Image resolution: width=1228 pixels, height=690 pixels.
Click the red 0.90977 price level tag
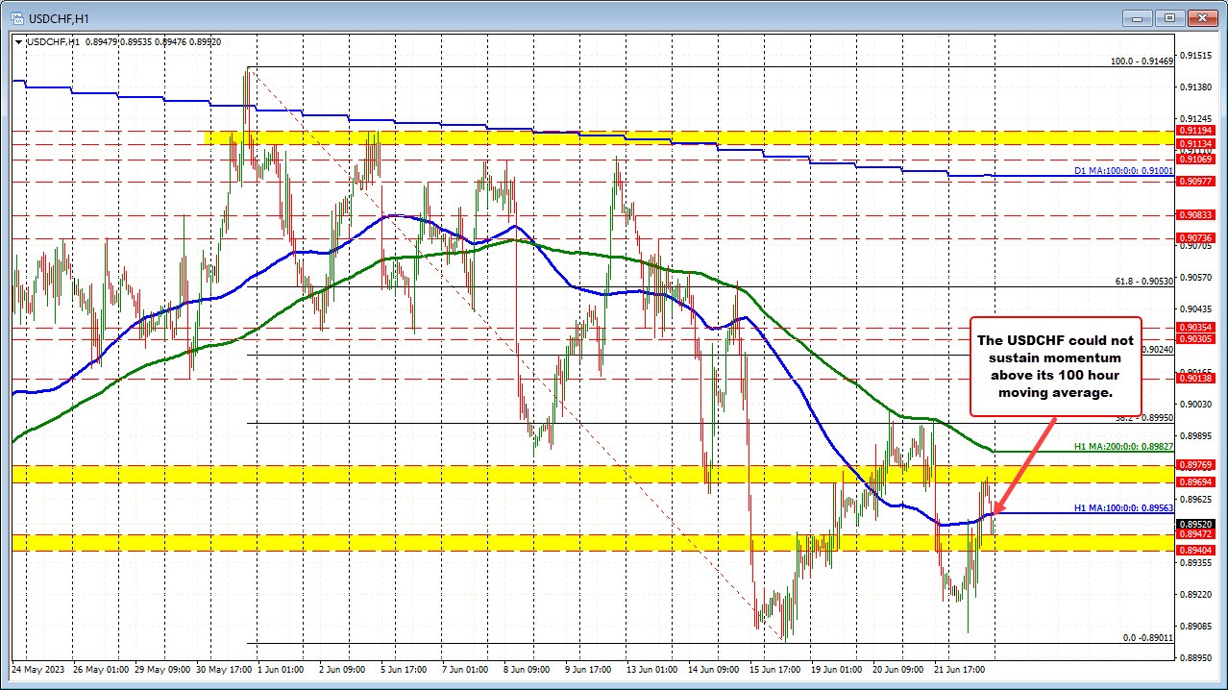click(x=1195, y=181)
